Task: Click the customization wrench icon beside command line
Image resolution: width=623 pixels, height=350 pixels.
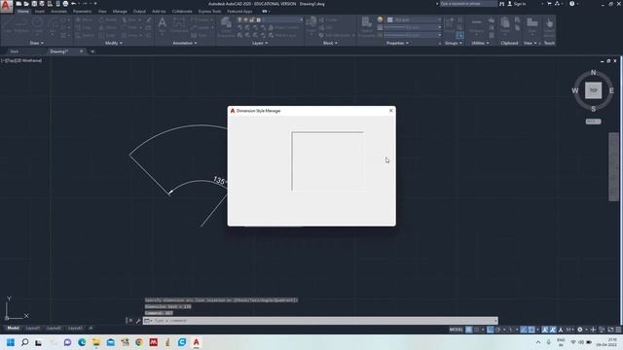Action: [x=138, y=321]
